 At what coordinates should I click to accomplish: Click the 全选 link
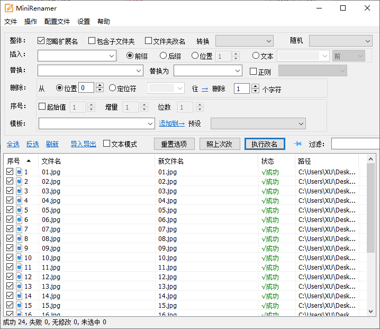13,144
